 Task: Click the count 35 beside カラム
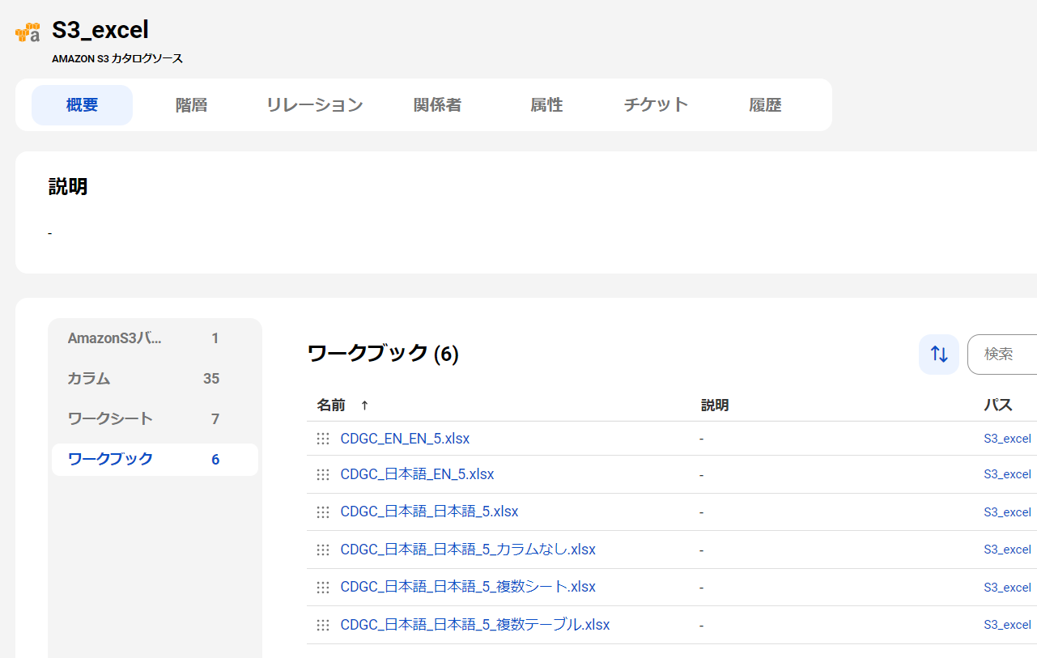[x=211, y=379]
